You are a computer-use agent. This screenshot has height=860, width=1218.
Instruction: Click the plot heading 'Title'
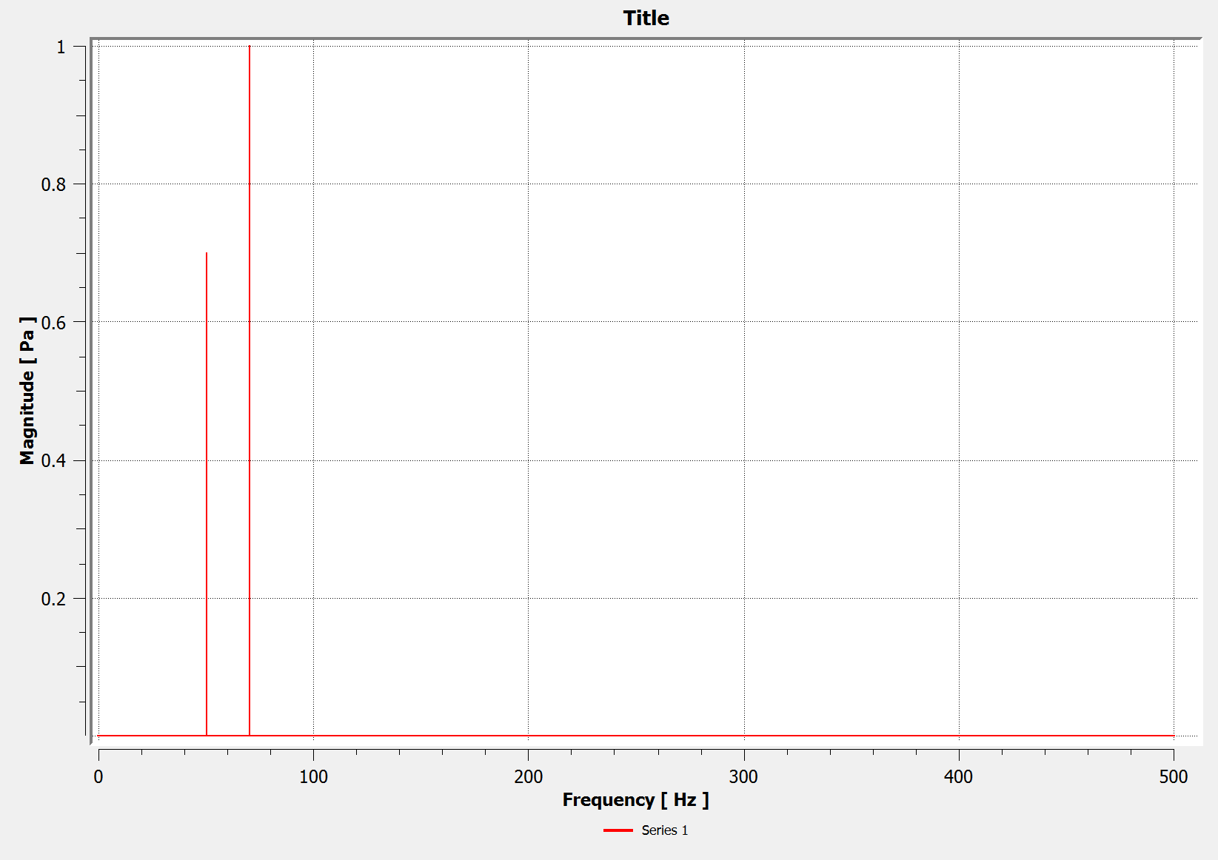click(x=646, y=18)
